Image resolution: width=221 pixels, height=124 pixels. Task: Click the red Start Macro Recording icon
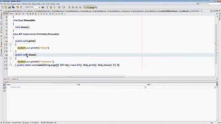[56, 14]
